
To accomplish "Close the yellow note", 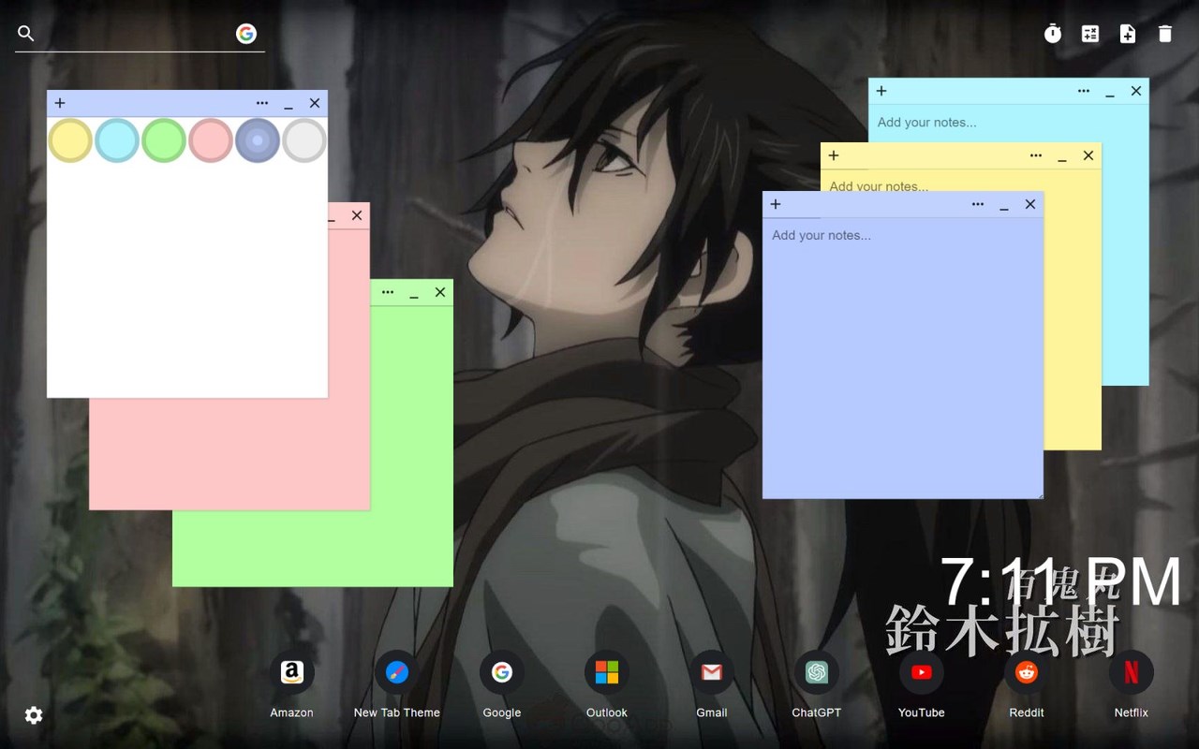I will [x=1088, y=155].
